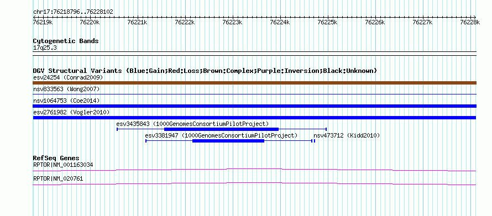Open the esv3435843 variant label
The width and height of the screenshot is (492, 216).
[x=193, y=124]
